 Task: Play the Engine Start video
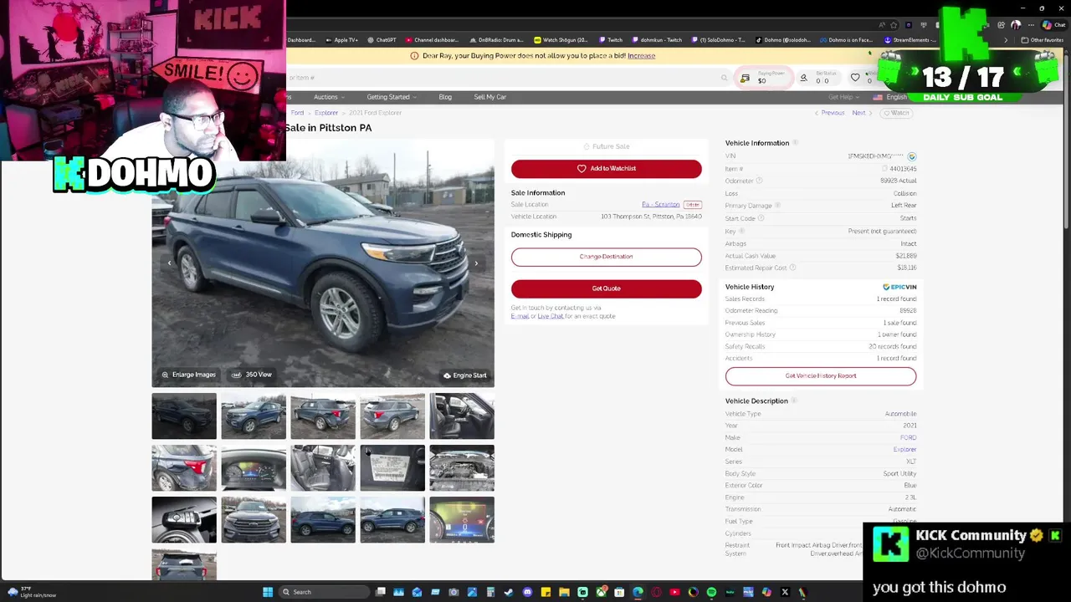464,376
